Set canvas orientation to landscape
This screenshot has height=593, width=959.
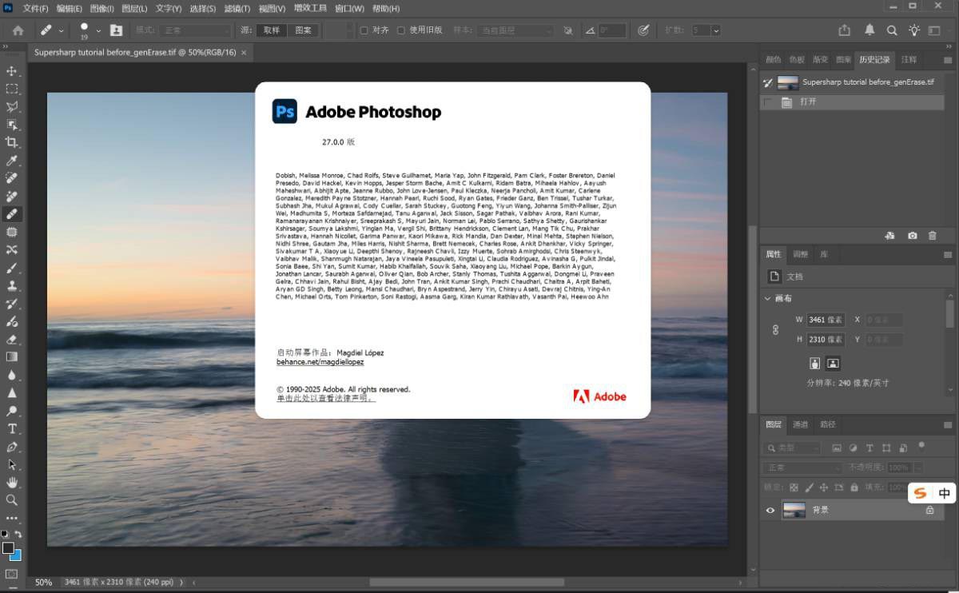pos(833,363)
